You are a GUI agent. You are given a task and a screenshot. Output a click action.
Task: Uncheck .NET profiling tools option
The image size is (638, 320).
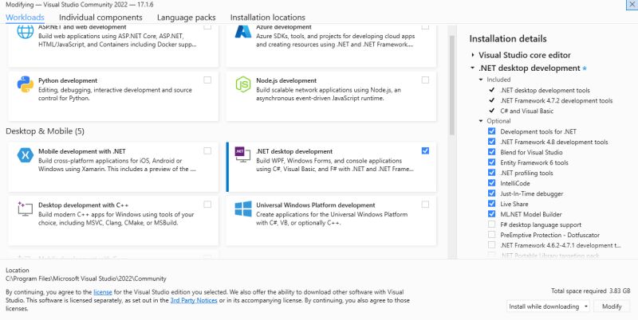(x=491, y=173)
